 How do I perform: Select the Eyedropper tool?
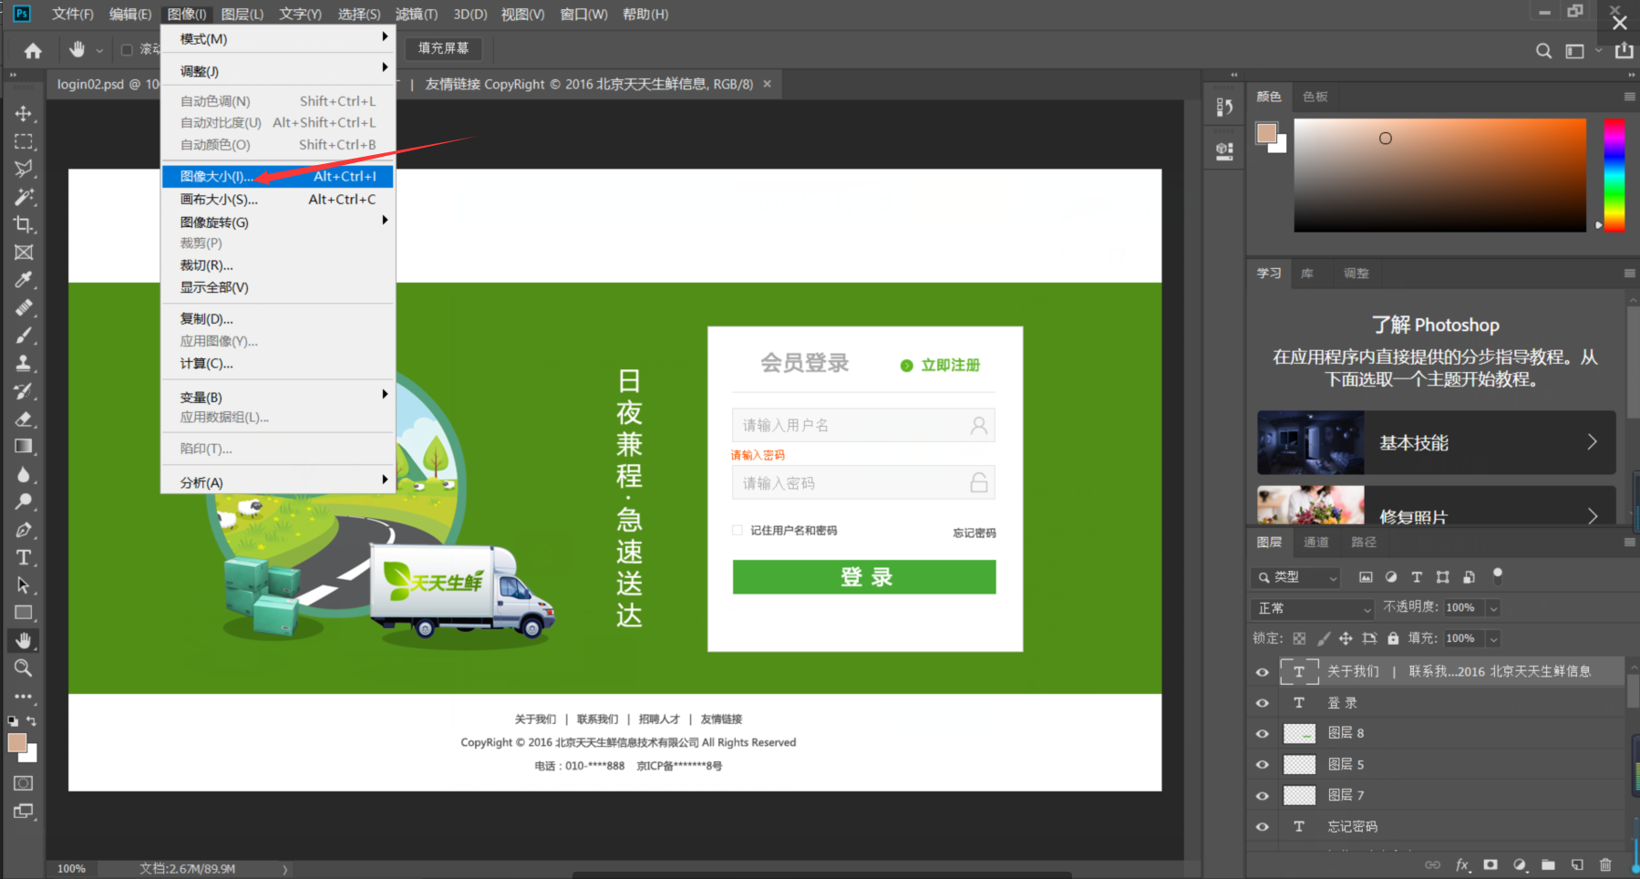24,280
